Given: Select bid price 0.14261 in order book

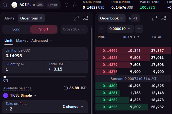Looking at the screenshot, I should [x=110, y=93].
